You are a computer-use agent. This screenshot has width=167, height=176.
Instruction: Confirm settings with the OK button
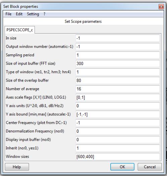[122, 167]
